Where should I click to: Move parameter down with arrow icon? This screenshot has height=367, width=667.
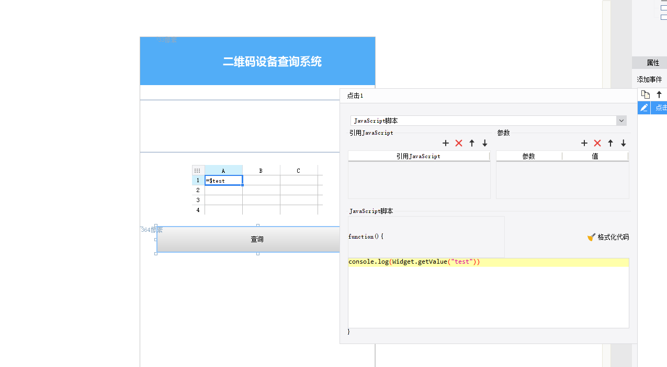point(624,143)
